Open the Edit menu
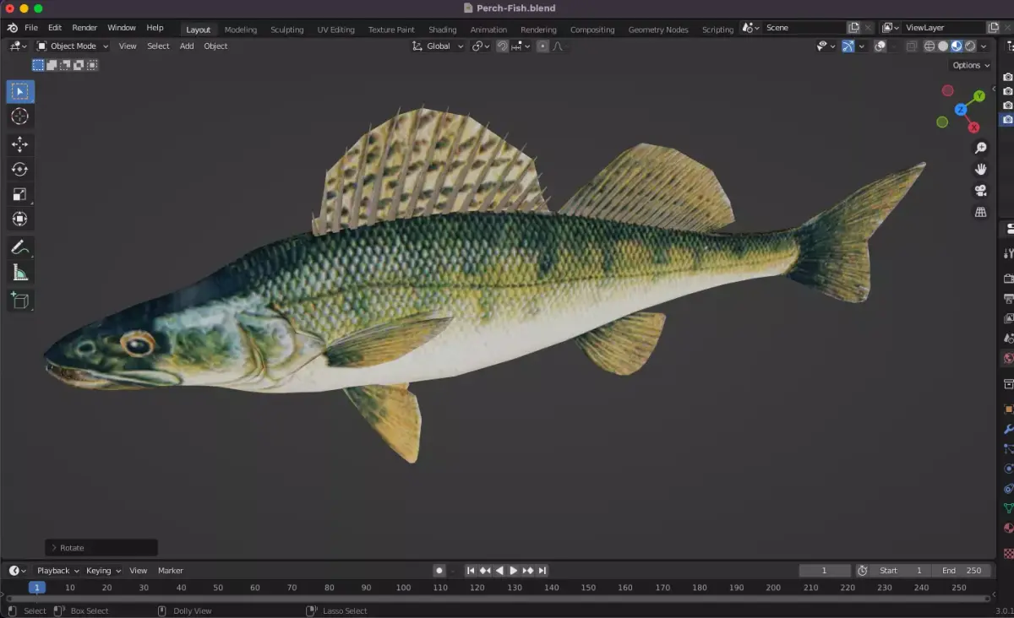 pyautogui.click(x=55, y=28)
